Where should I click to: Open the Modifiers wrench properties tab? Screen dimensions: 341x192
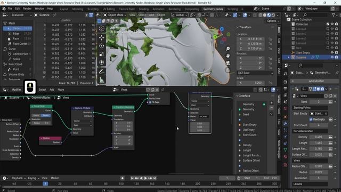(x=286, y=124)
